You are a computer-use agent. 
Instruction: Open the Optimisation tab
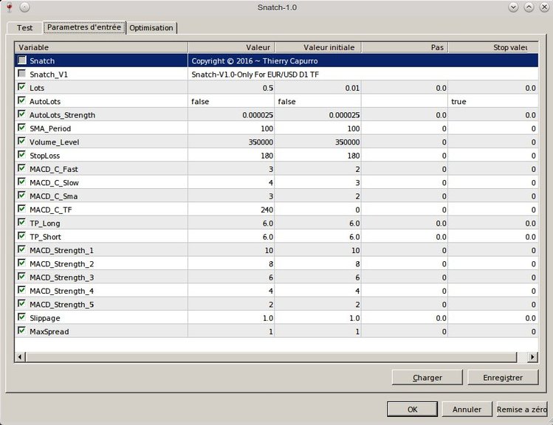pos(151,28)
